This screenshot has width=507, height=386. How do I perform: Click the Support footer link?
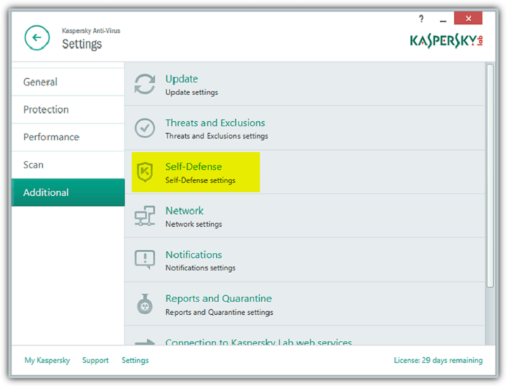[x=95, y=360]
